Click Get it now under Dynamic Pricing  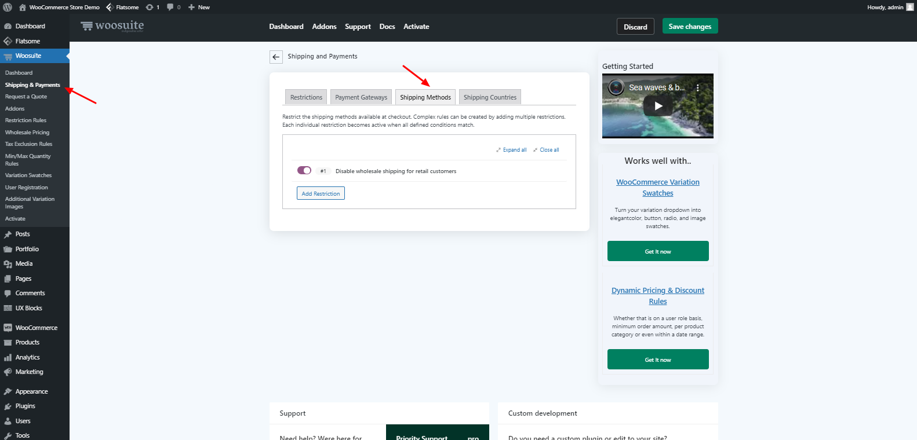[x=658, y=360]
